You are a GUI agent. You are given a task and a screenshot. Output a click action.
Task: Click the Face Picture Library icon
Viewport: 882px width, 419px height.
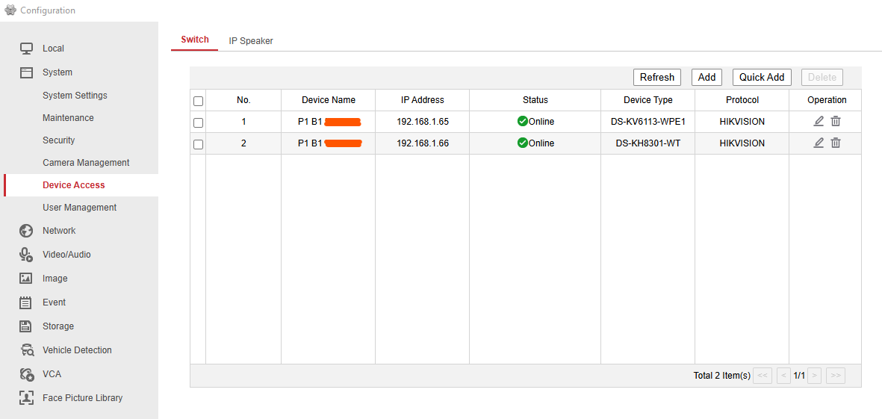point(26,398)
